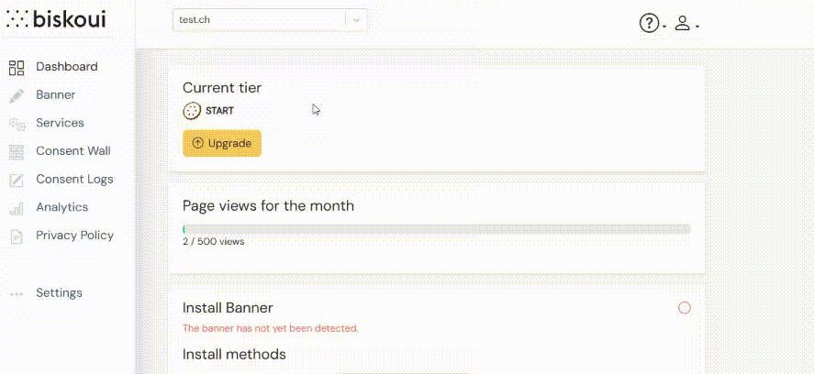Click the Consent Logs edit icon
Screen dimensions: 814x374
17,180
